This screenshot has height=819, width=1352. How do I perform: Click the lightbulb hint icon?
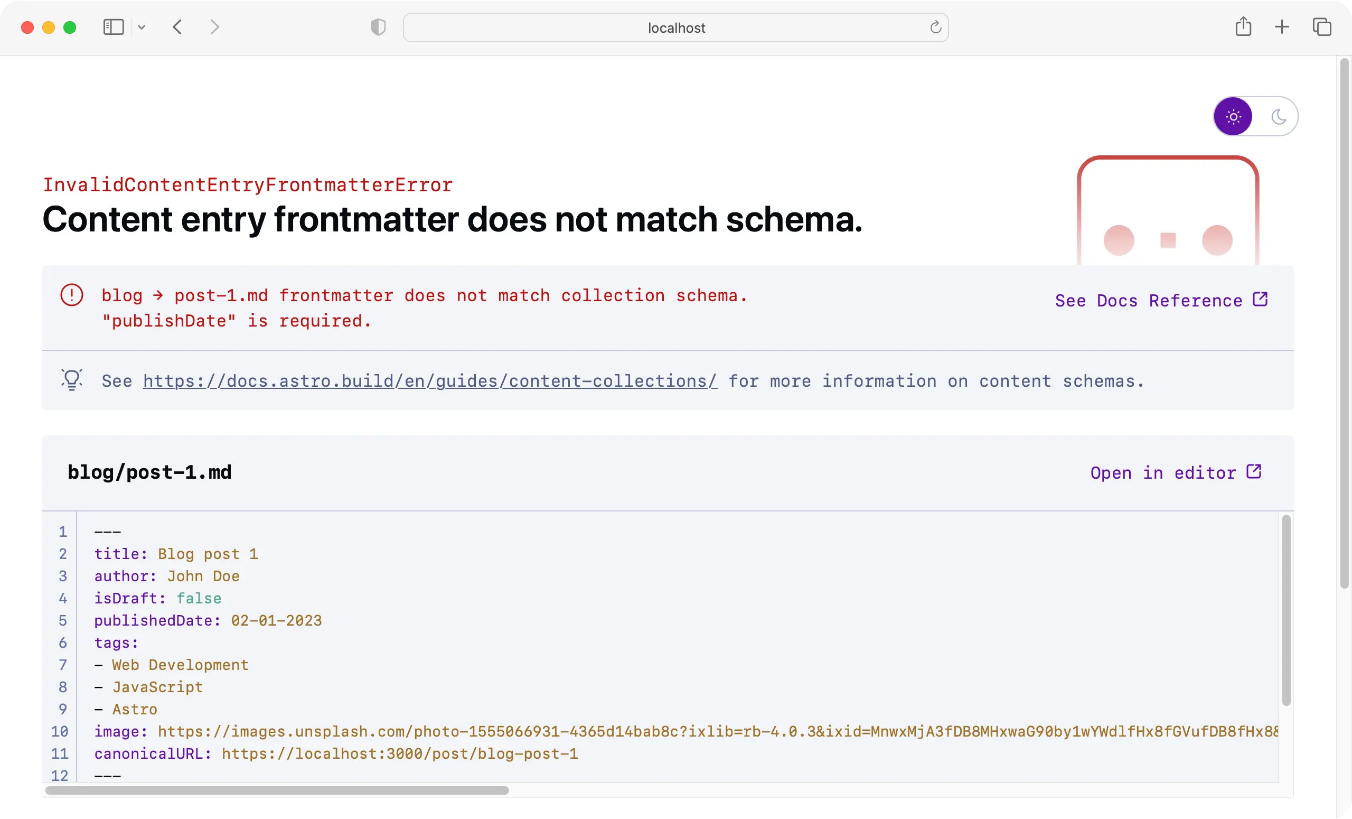72,380
